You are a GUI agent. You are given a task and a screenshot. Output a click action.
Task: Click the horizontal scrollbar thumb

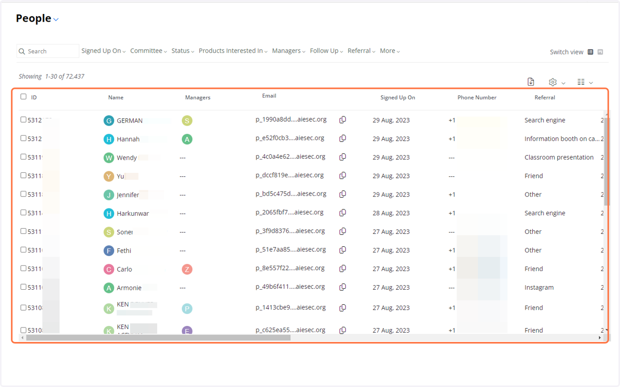pos(158,338)
